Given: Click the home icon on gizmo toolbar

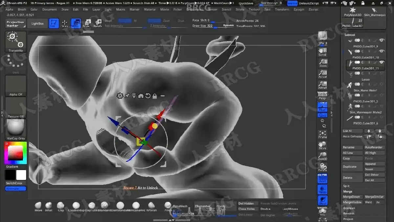Looking at the screenshot, I should 141,96.
